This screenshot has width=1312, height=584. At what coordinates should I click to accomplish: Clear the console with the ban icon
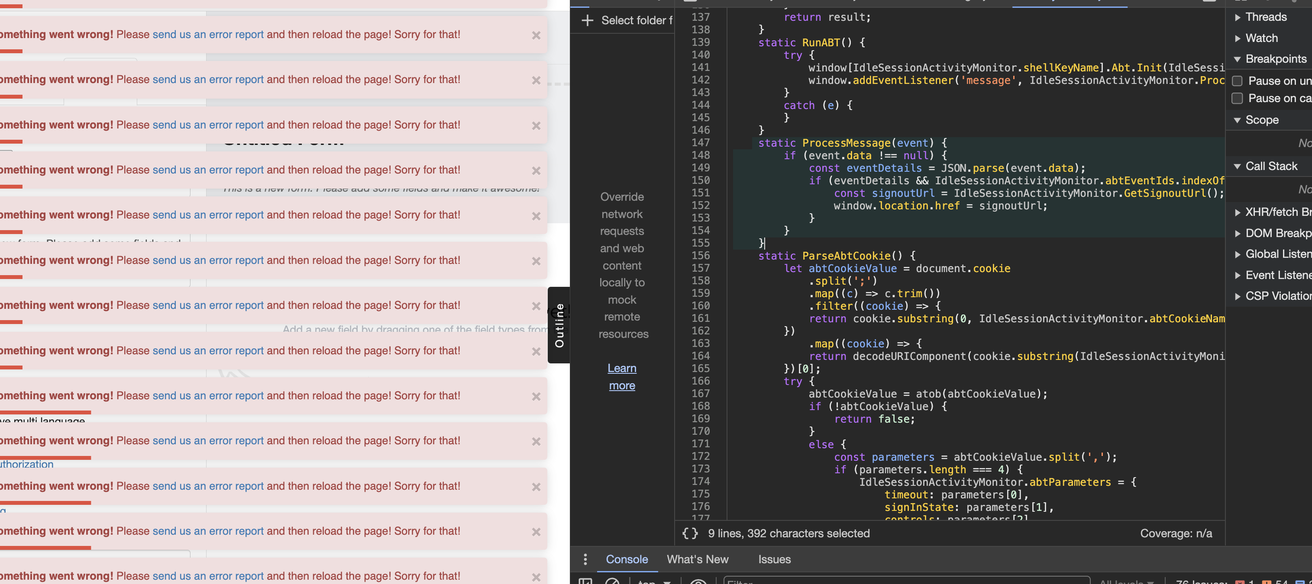click(612, 581)
